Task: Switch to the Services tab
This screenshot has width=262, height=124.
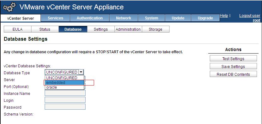Action: pyautogui.click(x=55, y=18)
